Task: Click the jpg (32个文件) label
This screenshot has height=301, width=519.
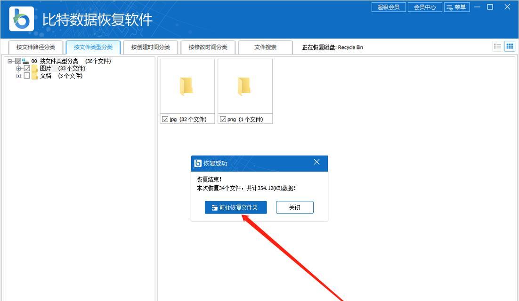Action: pyautogui.click(x=188, y=119)
